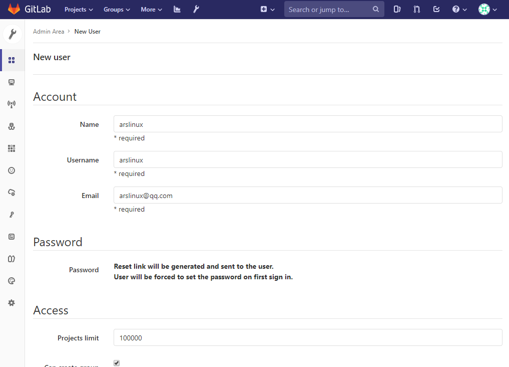Open the Labels sidebar icon

[x=12, y=259]
